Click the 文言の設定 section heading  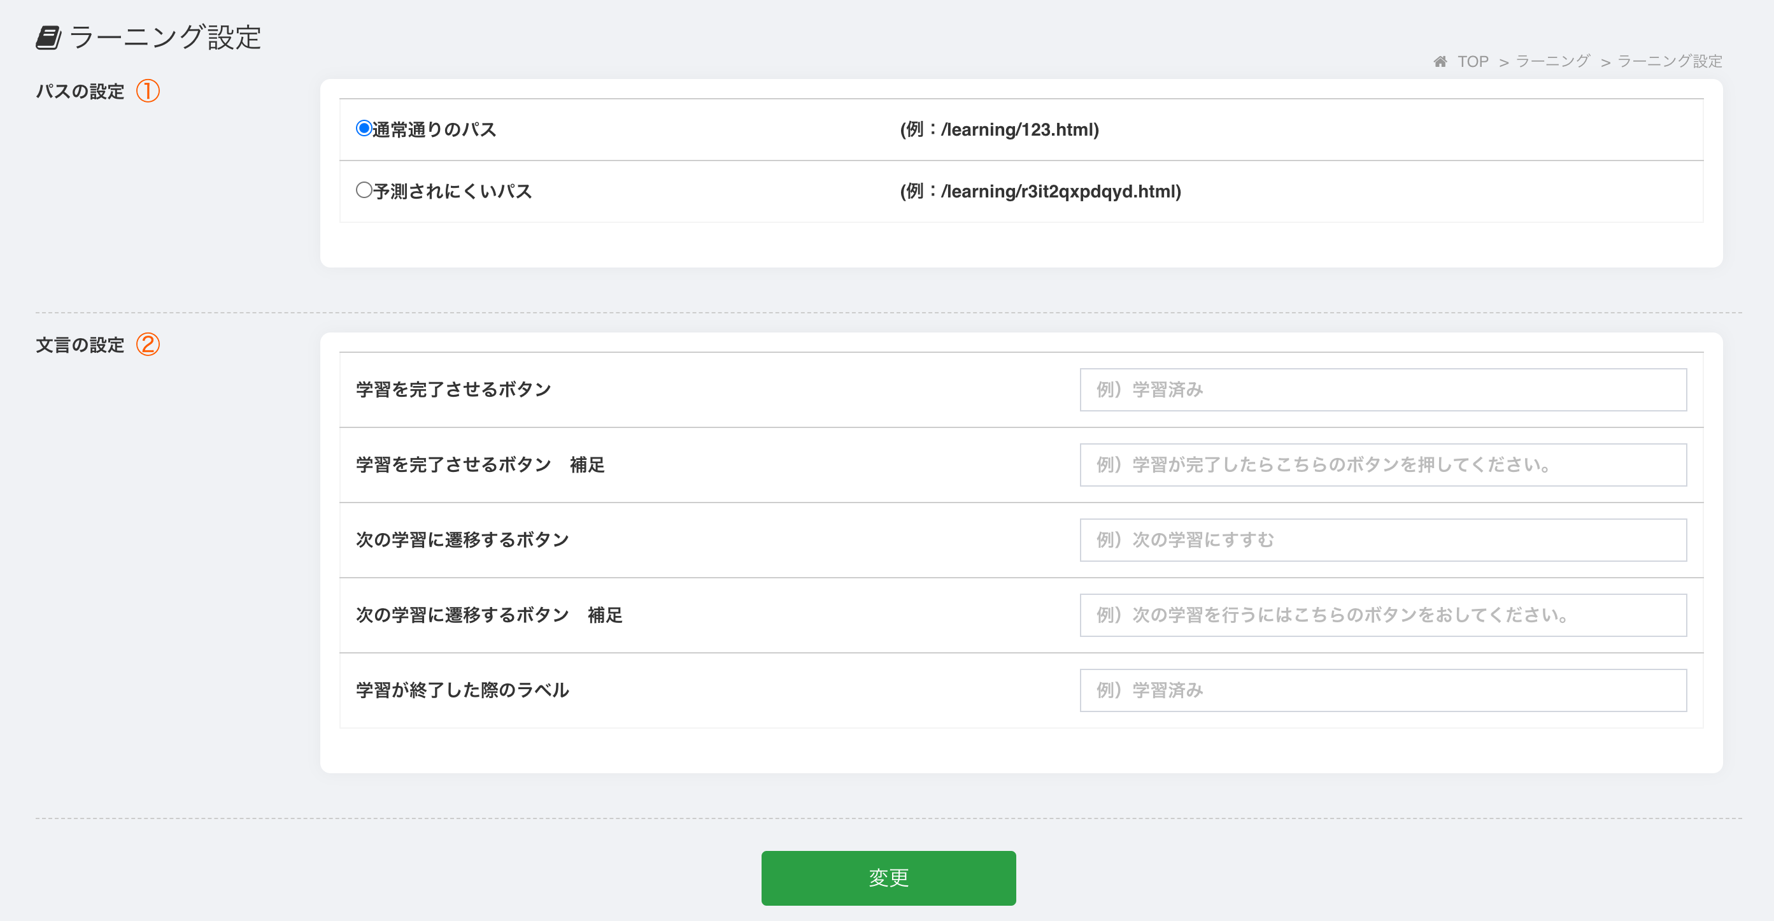coord(80,345)
